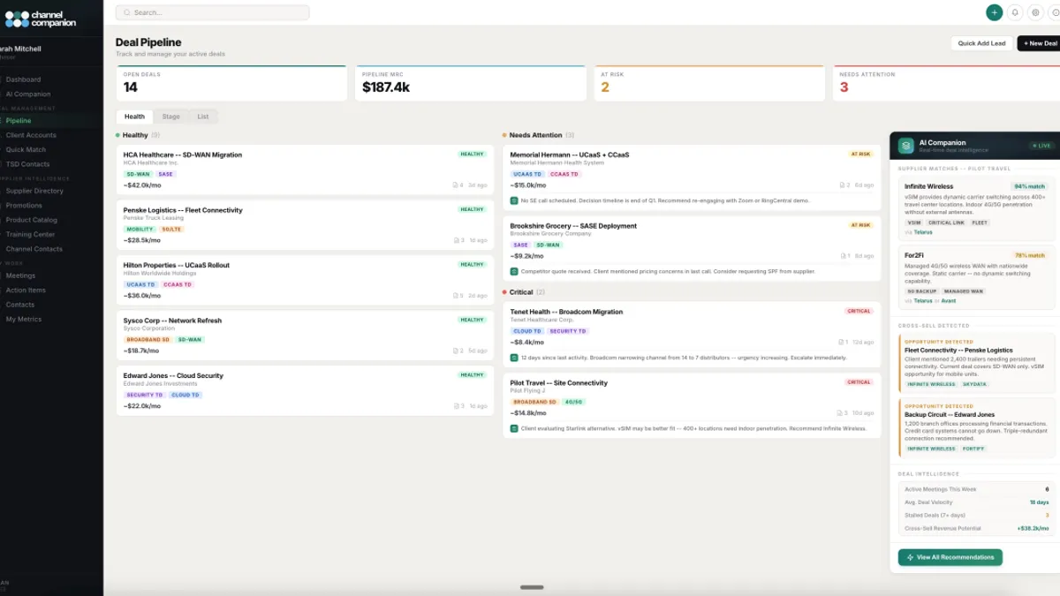Image resolution: width=1060 pixels, height=596 pixels.
Task: Open Supplier Directory from the sidebar
Action: coord(34,191)
